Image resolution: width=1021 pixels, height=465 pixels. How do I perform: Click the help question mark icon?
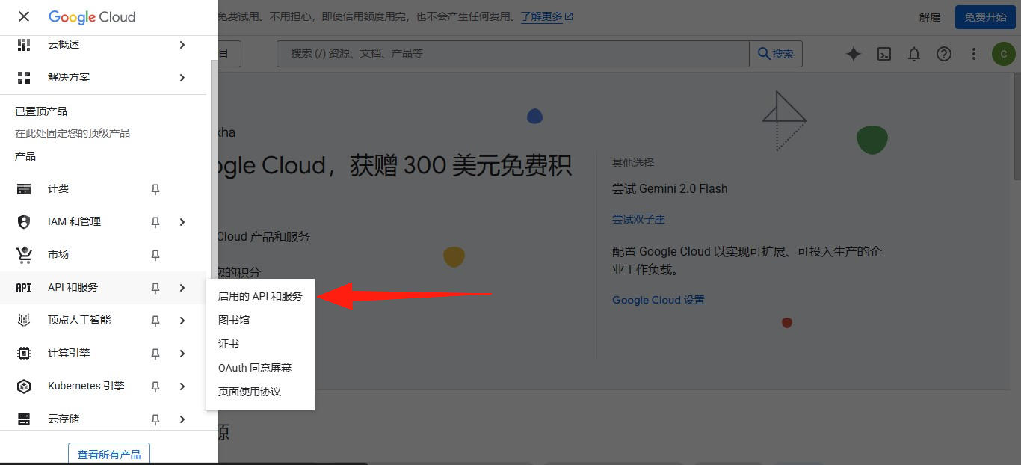tap(944, 54)
